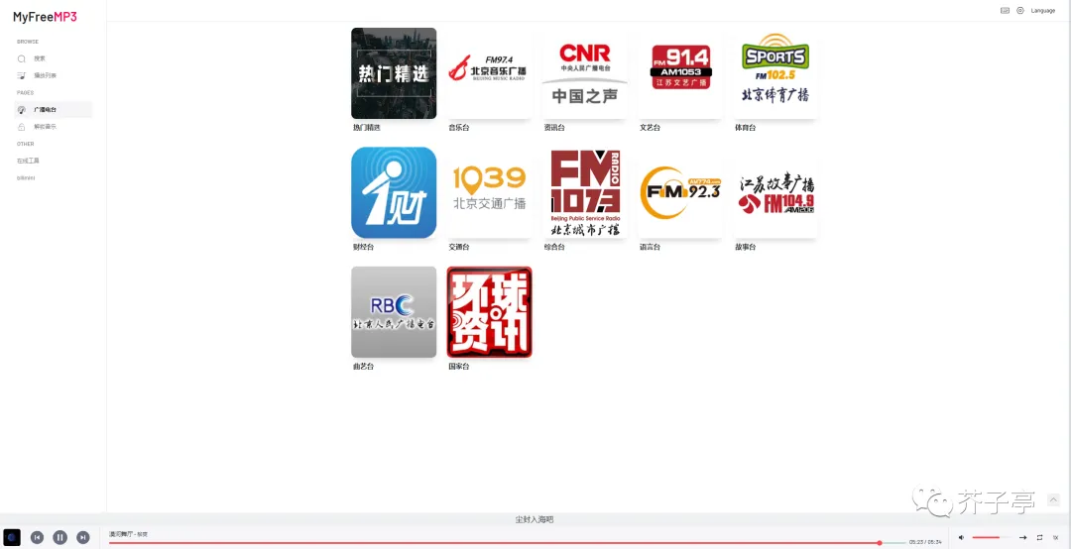Screen dimensions: 1071x549
Task: Open the FM97.4 北京音乐广播 station
Action: pos(489,73)
